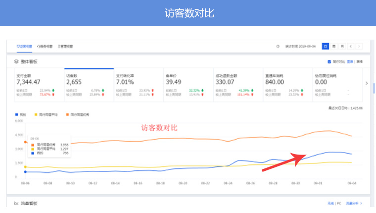
Task: Go to previous date with left arrow
Action: (350, 47)
